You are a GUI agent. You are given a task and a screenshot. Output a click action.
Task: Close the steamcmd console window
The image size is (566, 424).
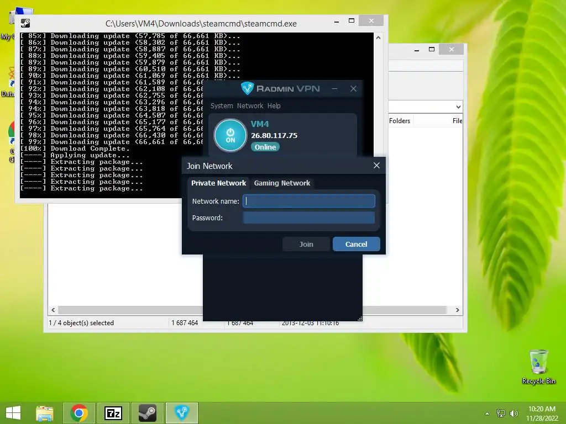(371, 21)
